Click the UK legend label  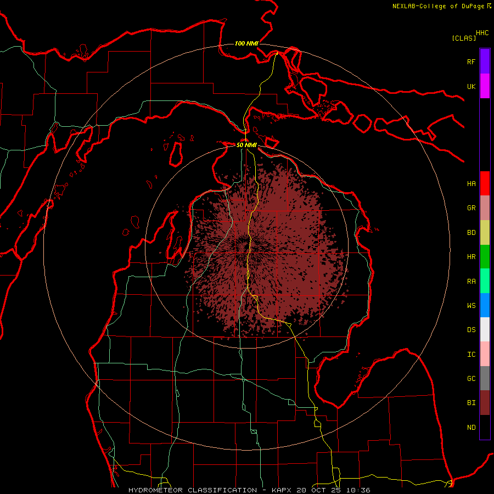tap(471, 87)
